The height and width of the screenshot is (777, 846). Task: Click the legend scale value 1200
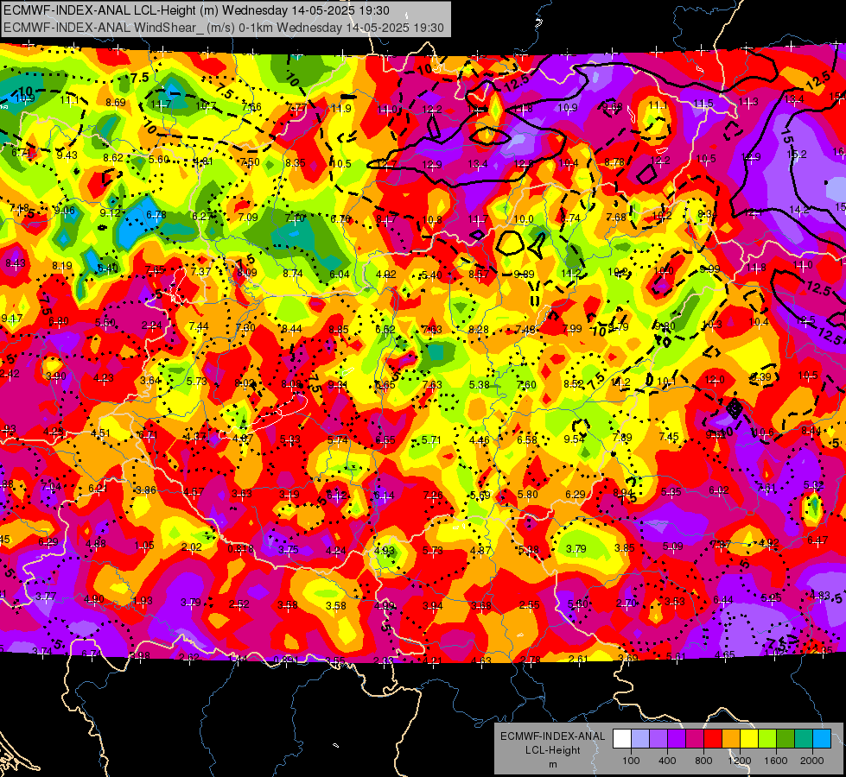coord(740,761)
